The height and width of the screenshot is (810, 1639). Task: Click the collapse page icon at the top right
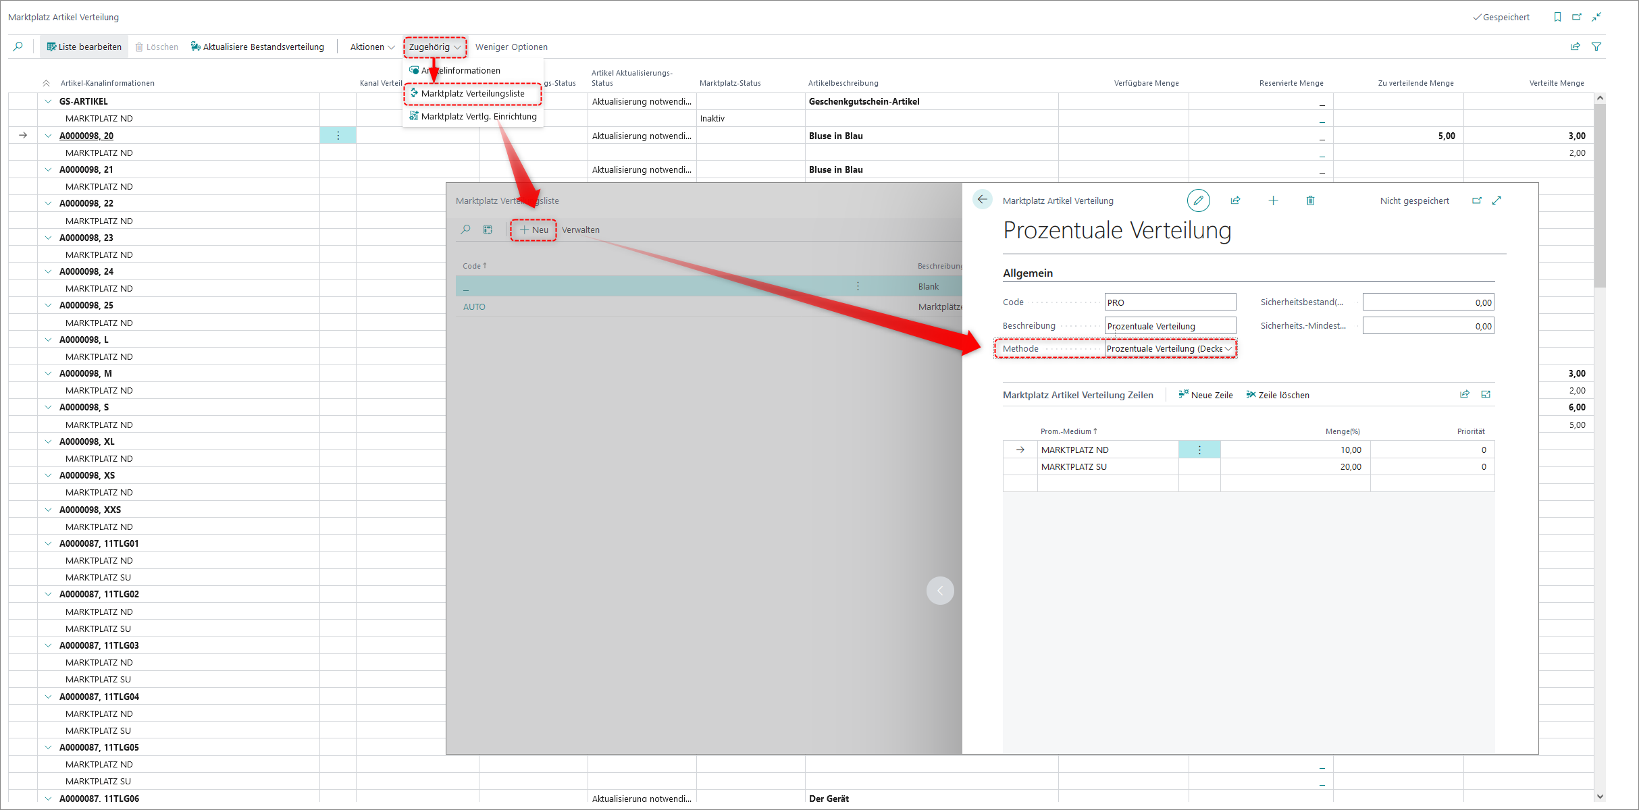[x=1596, y=17]
